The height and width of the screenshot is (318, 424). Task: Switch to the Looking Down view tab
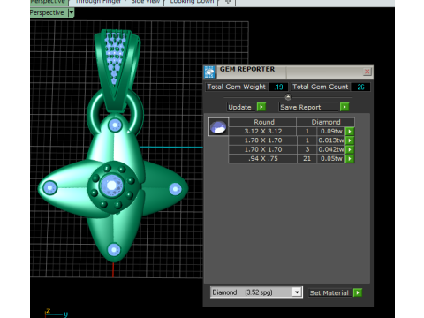coord(193,2)
